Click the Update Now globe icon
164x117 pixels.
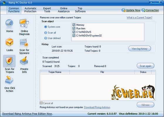[x=124, y=10]
